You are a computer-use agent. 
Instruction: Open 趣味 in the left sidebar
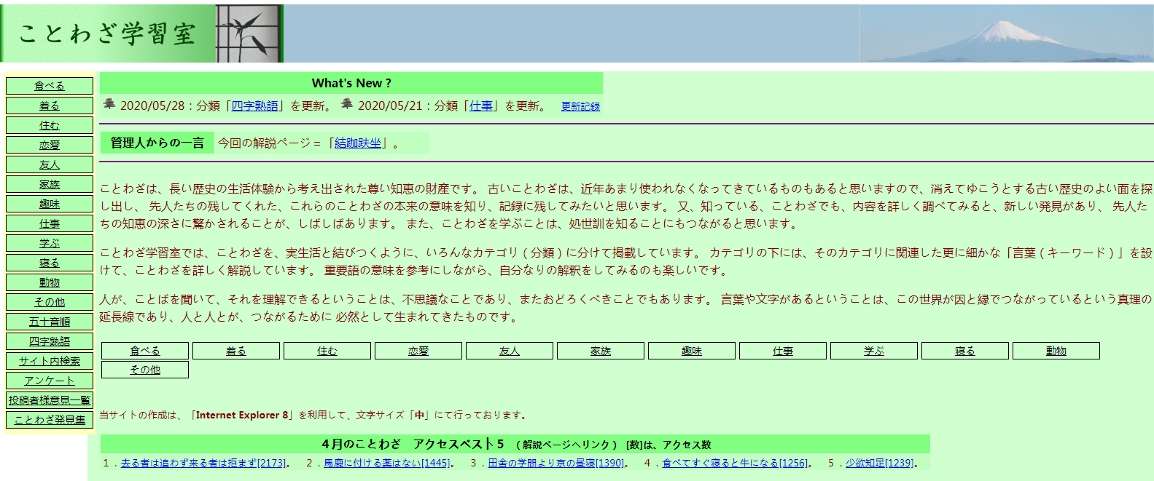coord(50,204)
